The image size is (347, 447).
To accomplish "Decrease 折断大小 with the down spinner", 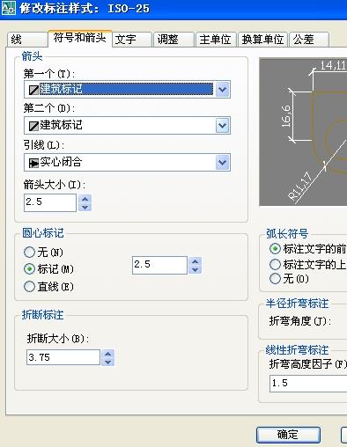I will point(107,362).
